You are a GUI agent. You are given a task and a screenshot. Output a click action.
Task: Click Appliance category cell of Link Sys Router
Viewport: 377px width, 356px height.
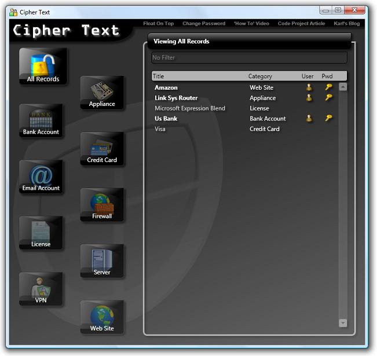[x=262, y=98]
